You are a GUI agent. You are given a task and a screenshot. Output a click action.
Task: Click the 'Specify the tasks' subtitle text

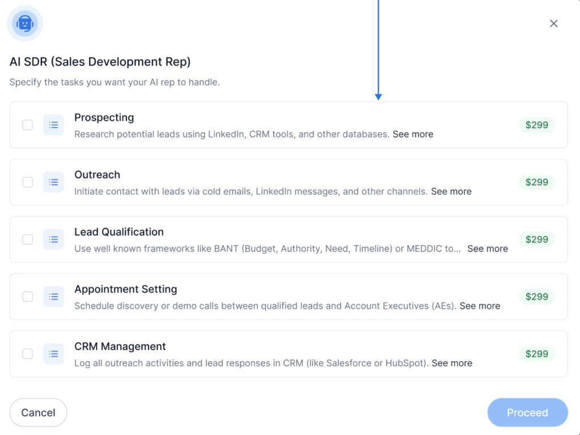pyautogui.click(x=114, y=82)
